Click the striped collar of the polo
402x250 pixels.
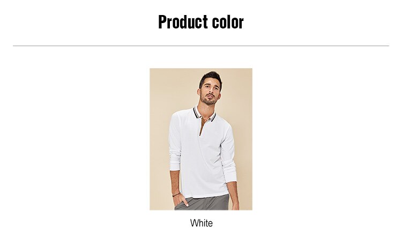tap(204, 114)
